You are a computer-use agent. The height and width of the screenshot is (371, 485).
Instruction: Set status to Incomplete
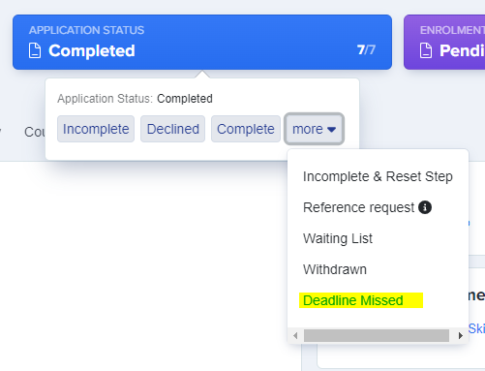click(x=96, y=129)
